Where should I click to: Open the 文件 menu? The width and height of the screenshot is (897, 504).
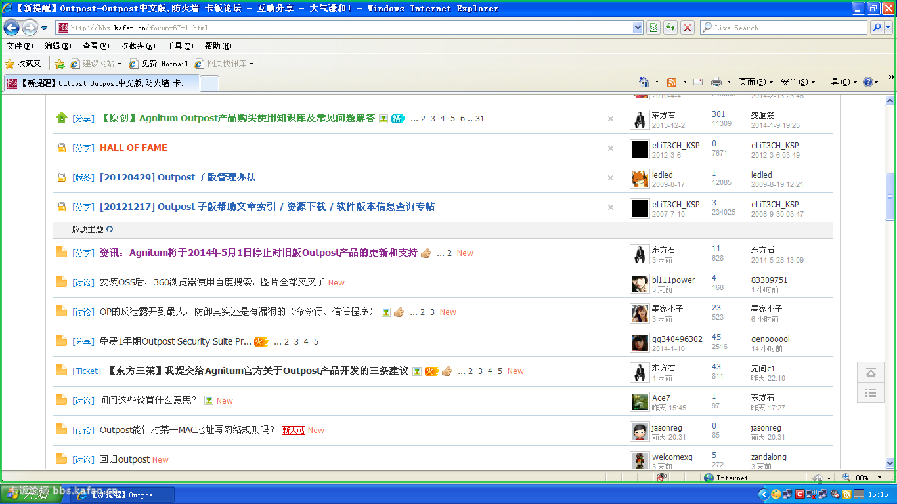(x=20, y=46)
